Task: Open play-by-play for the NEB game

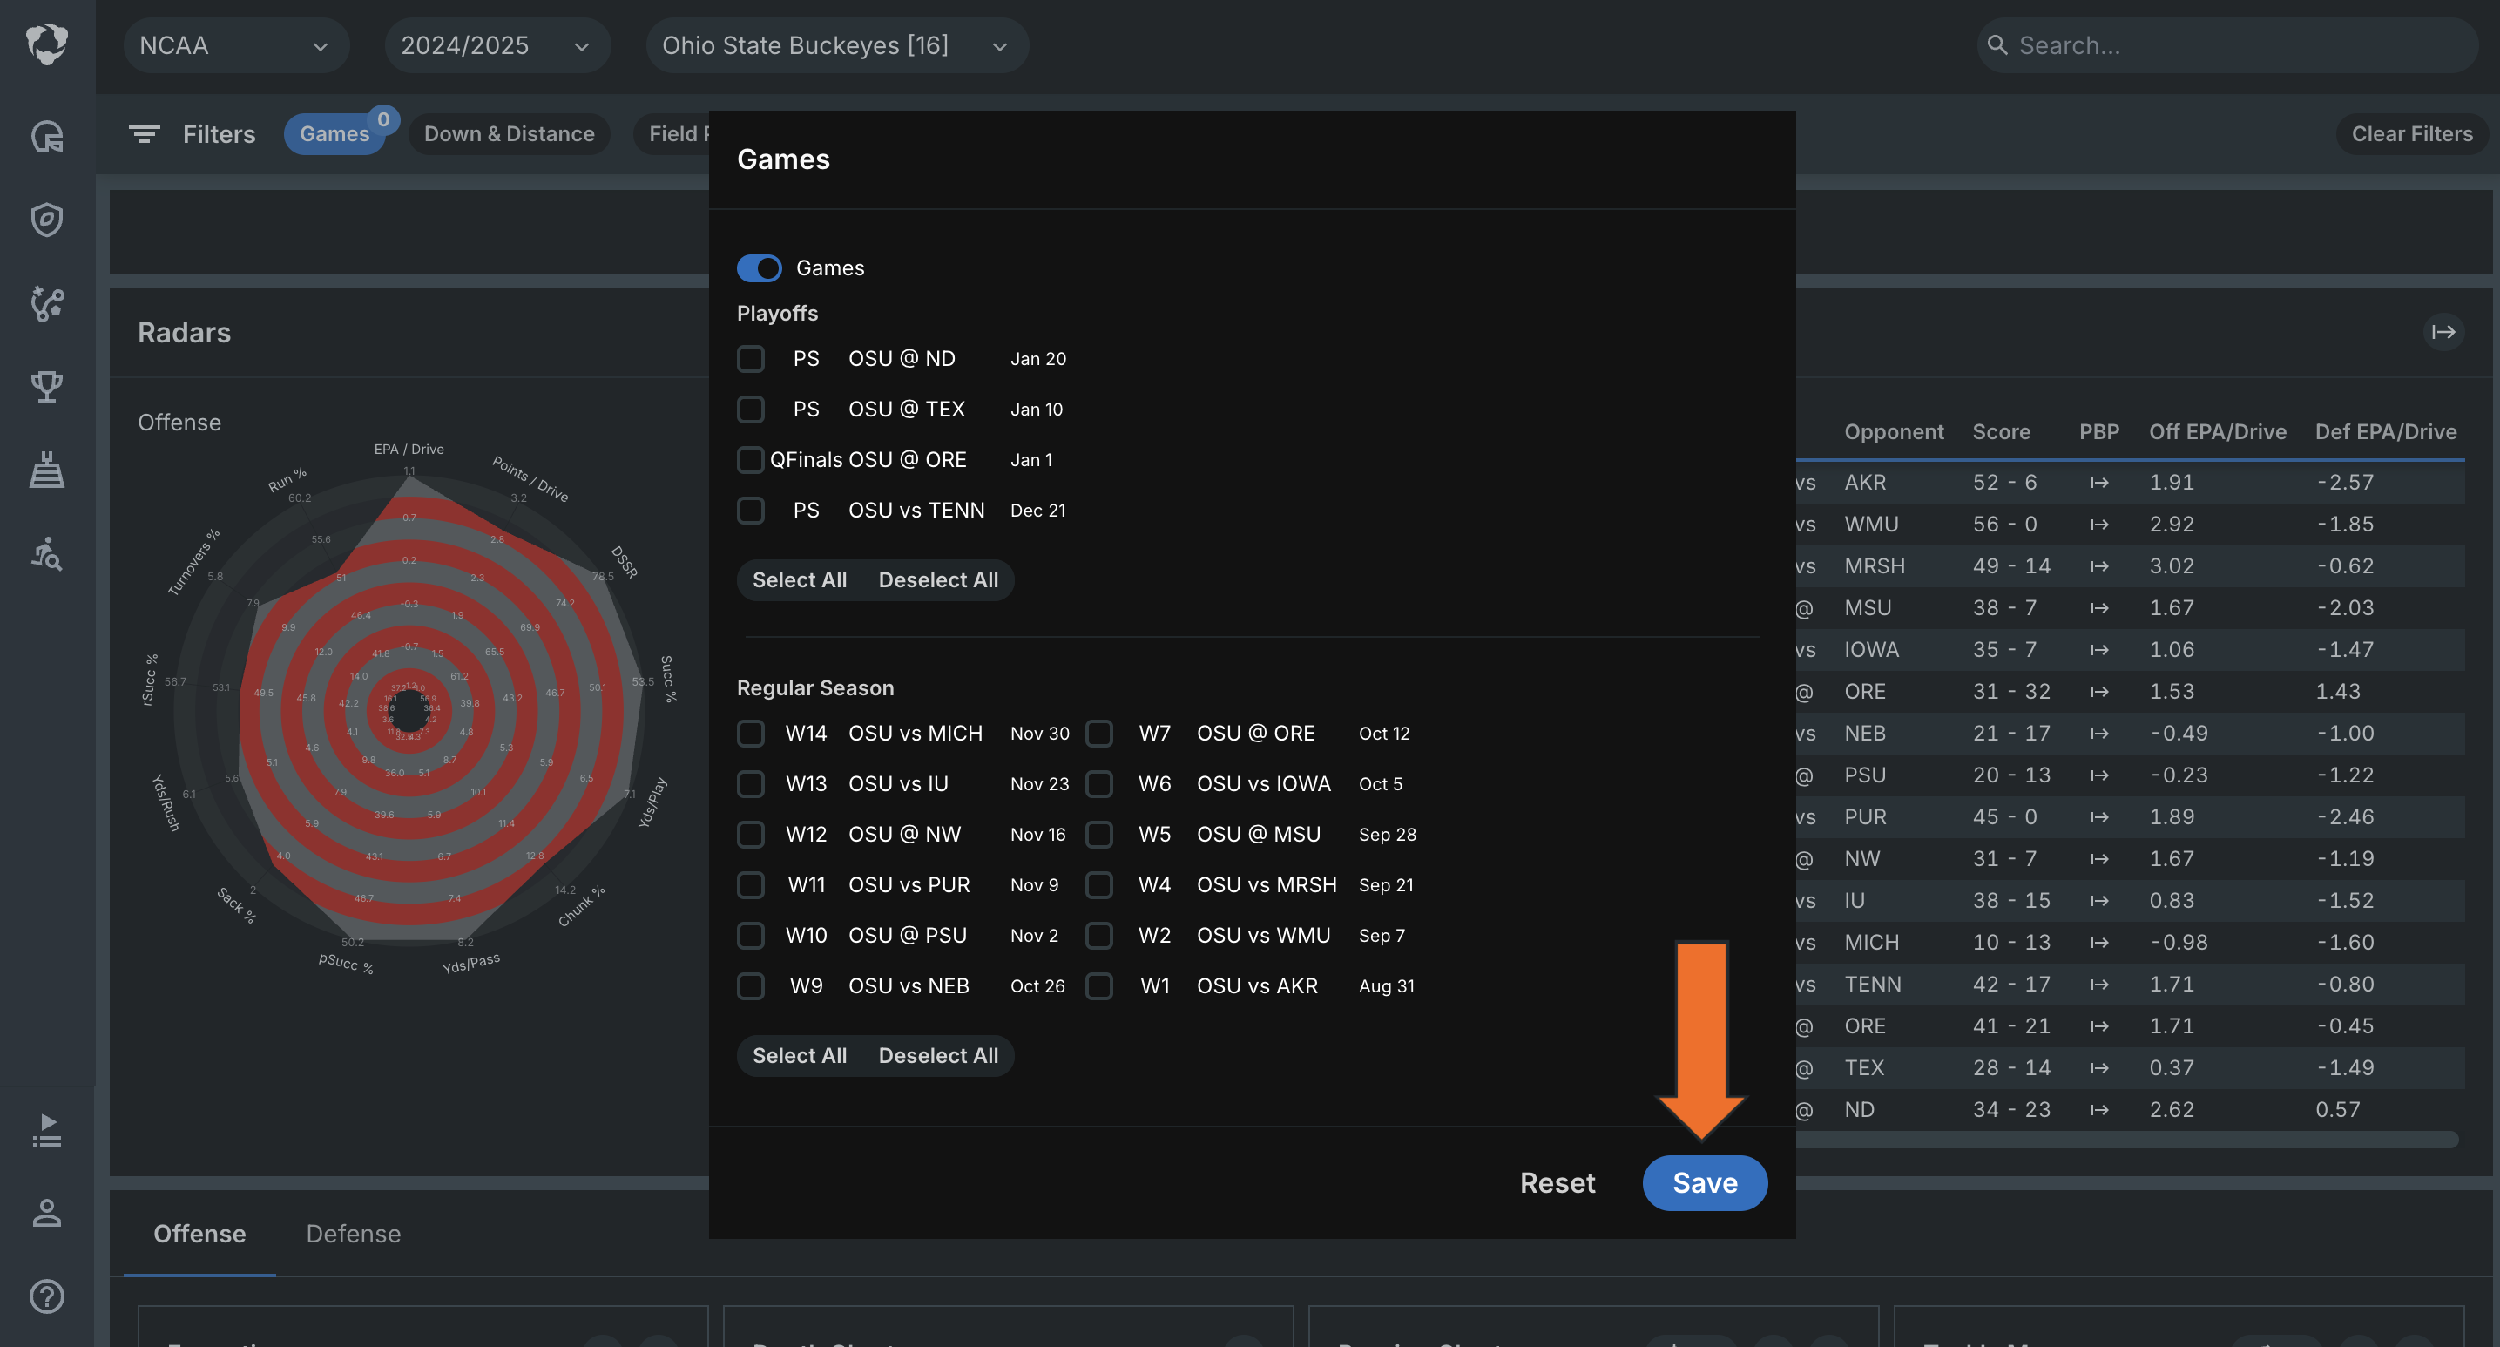Action: click(2099, 733)
